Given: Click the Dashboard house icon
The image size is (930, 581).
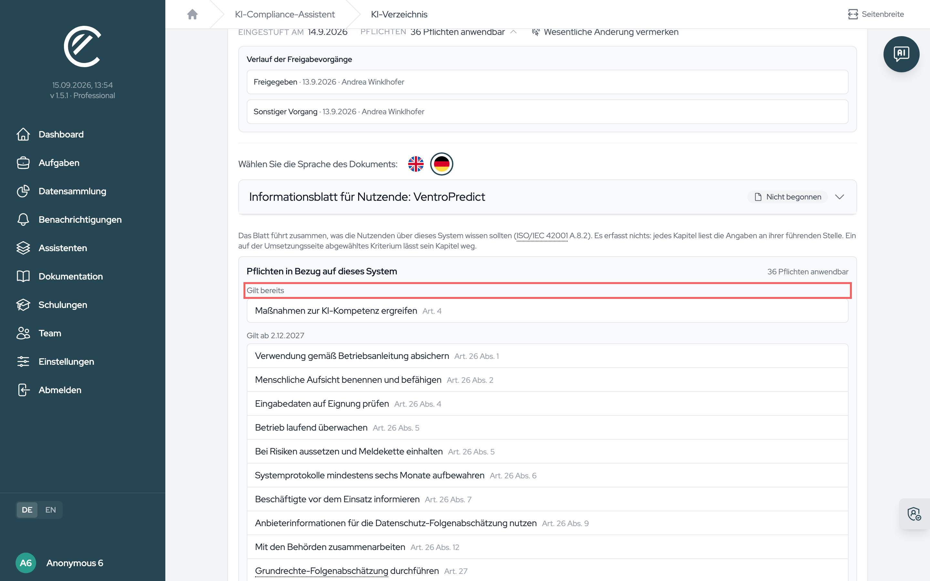Looking at the screenshot, I should [x=23, y=134].
